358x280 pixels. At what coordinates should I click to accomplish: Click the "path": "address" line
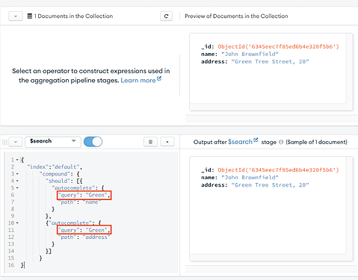tap(84, 237)
